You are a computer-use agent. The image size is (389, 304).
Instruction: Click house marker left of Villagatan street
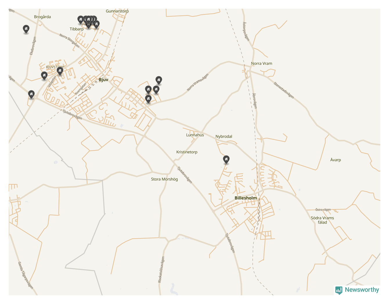44,76
